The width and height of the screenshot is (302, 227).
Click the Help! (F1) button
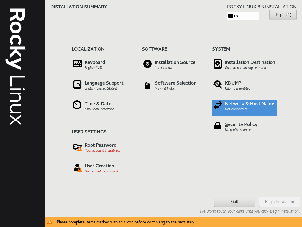click(x=283, y=15)
